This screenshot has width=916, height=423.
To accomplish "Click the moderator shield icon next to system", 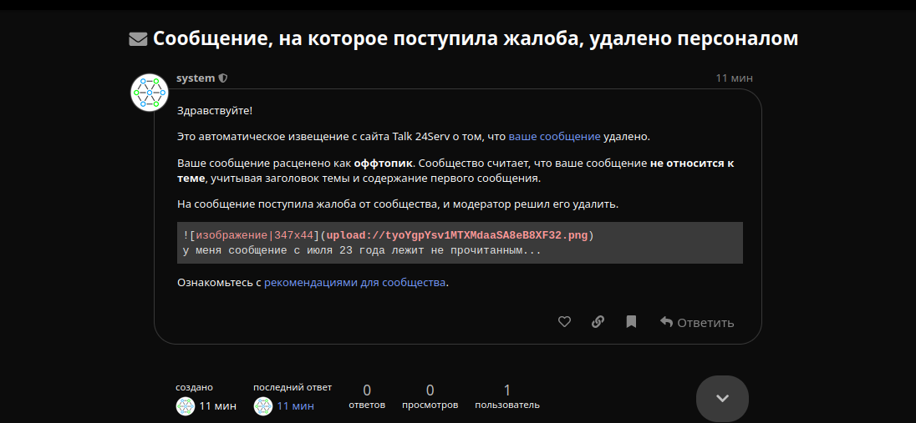I will [223, 78].
